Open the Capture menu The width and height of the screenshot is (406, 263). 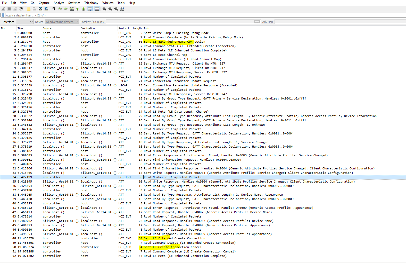click(x=44, y=3)
